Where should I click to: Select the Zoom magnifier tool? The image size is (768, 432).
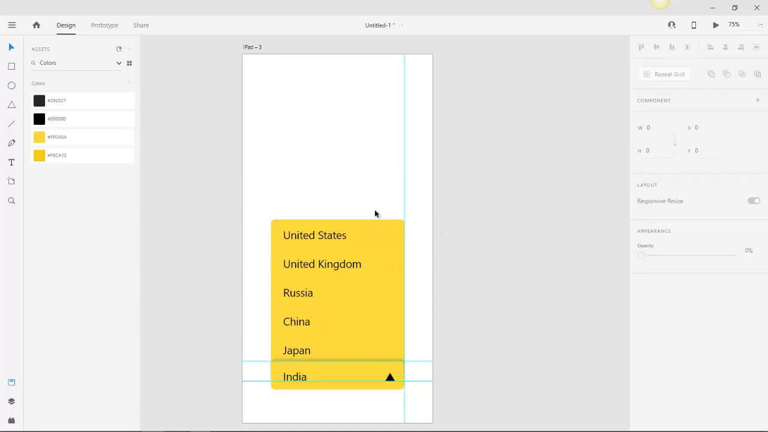(11, 201)
